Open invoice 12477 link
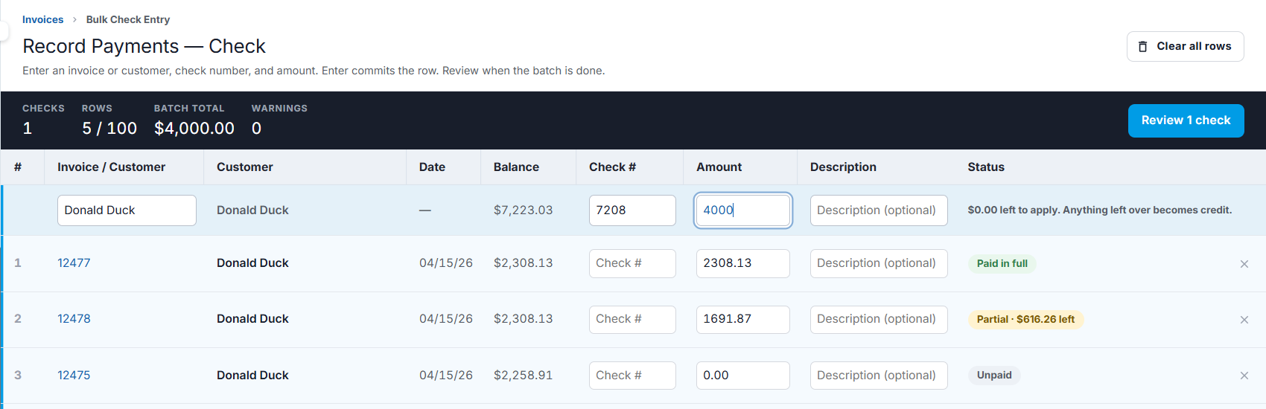 (x=74, y=263)
